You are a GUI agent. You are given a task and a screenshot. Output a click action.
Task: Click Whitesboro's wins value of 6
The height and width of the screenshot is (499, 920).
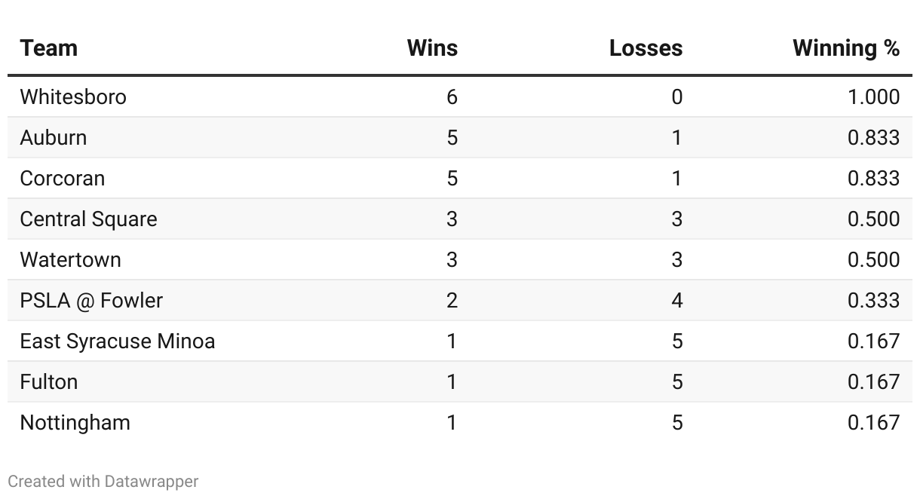pos(452,97)
